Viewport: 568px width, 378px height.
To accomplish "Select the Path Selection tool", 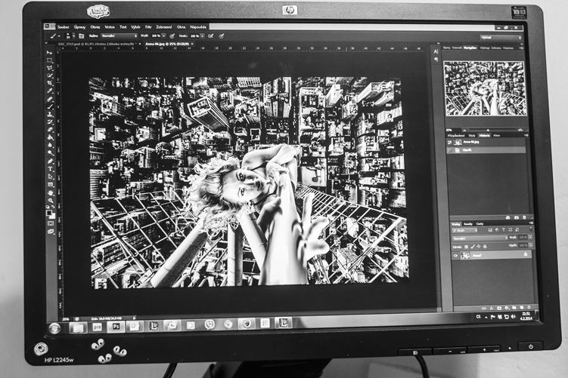I will coord(51,177).
